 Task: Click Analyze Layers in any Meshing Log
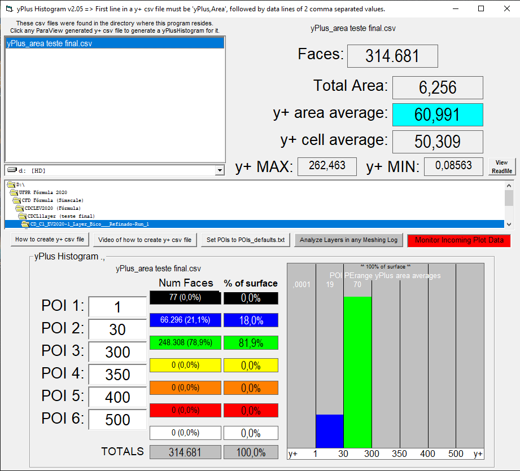pyautogui.click(x=348, y=240)
